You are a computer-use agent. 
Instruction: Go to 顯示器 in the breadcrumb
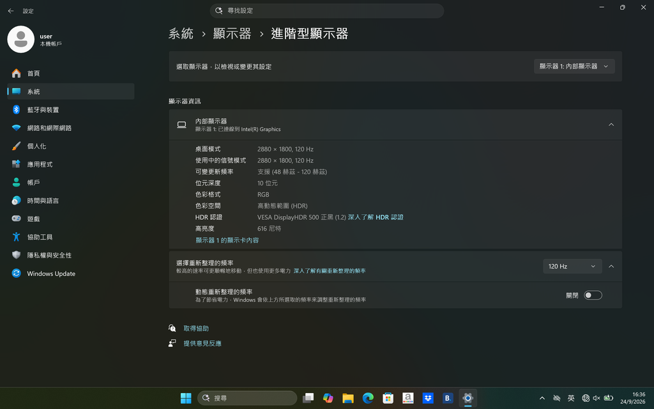232,33
